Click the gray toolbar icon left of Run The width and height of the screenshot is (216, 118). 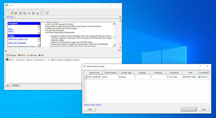[x=29, y=13]
